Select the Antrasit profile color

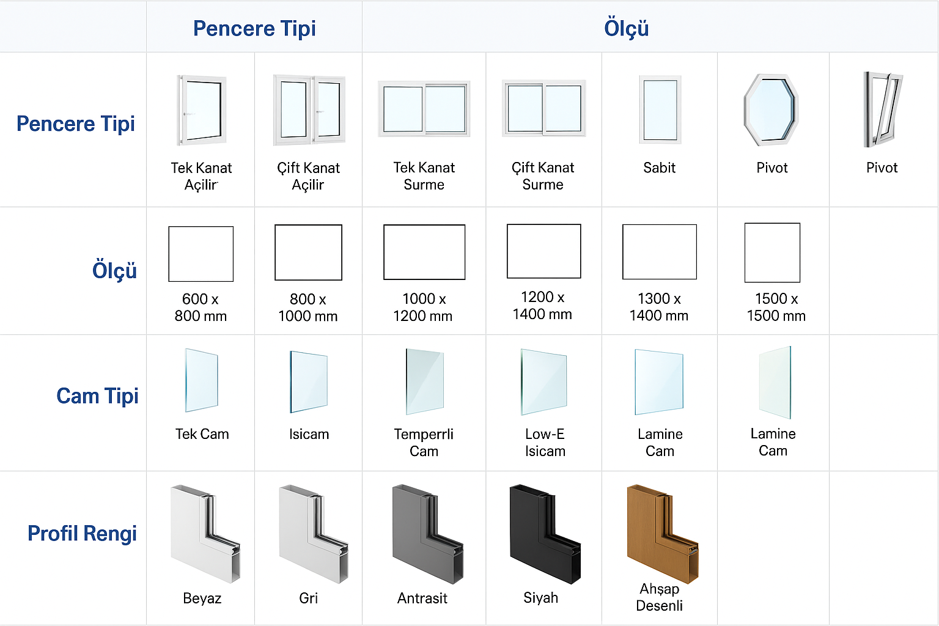point(428,534)
